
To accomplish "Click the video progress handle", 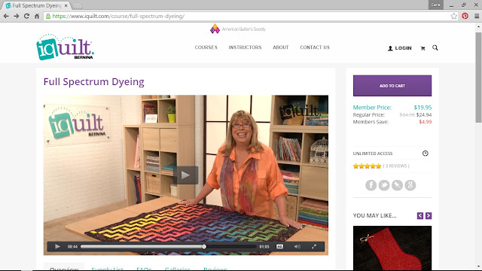I will click(x=204, y=246).
